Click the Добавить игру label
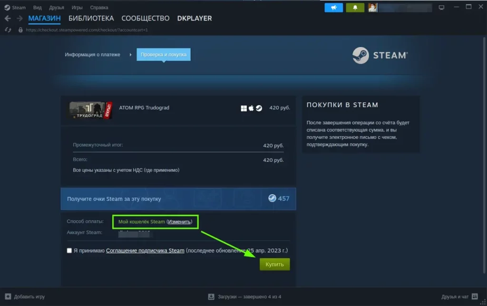The image size is (487, 306). point(29,296)
